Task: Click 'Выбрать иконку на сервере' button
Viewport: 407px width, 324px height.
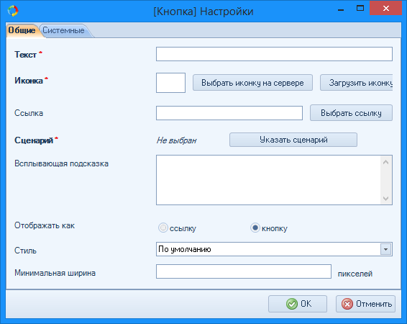Action: click(x=252, y=83)
